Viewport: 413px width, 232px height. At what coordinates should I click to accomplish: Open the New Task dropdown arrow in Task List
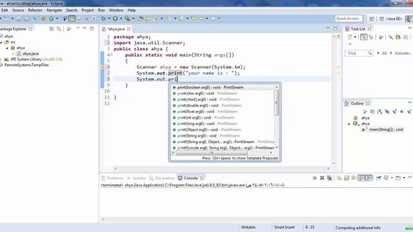(x=355, y=37)
